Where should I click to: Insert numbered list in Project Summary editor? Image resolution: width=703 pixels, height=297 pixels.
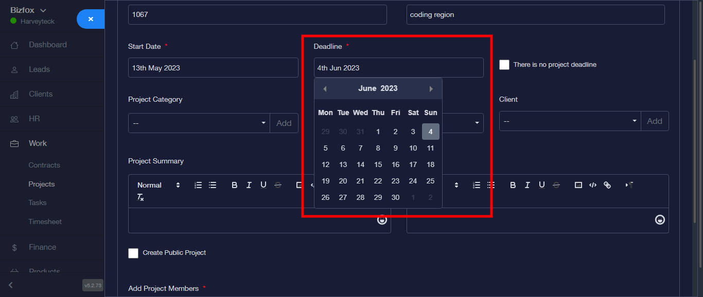[x=198, y=185]
